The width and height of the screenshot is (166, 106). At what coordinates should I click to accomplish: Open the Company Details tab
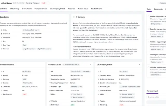click(41, 9)
